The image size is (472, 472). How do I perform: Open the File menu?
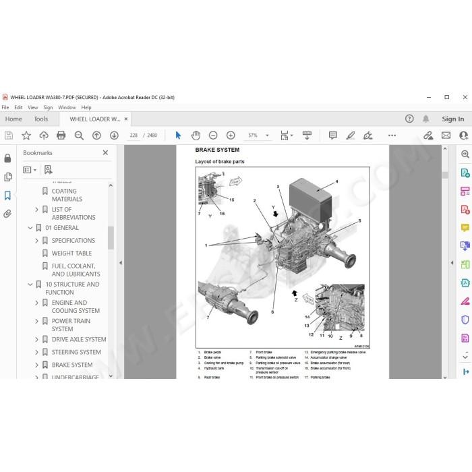click(5, 107)
